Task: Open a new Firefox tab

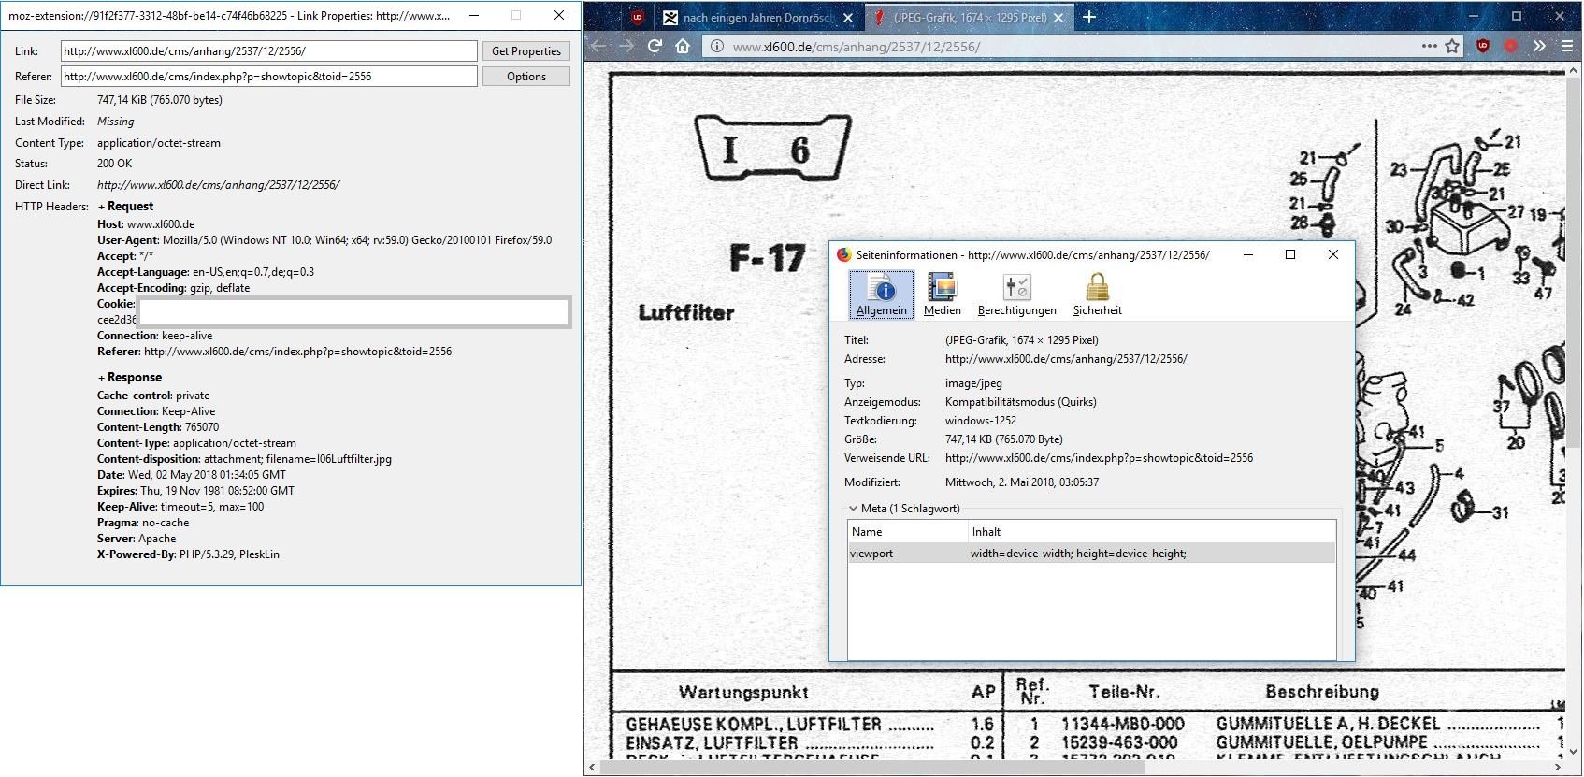Action: coord(1089,17)
